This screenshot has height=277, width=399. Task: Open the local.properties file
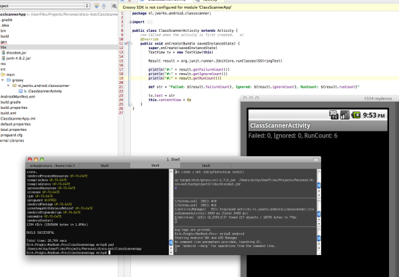point(13,130)
